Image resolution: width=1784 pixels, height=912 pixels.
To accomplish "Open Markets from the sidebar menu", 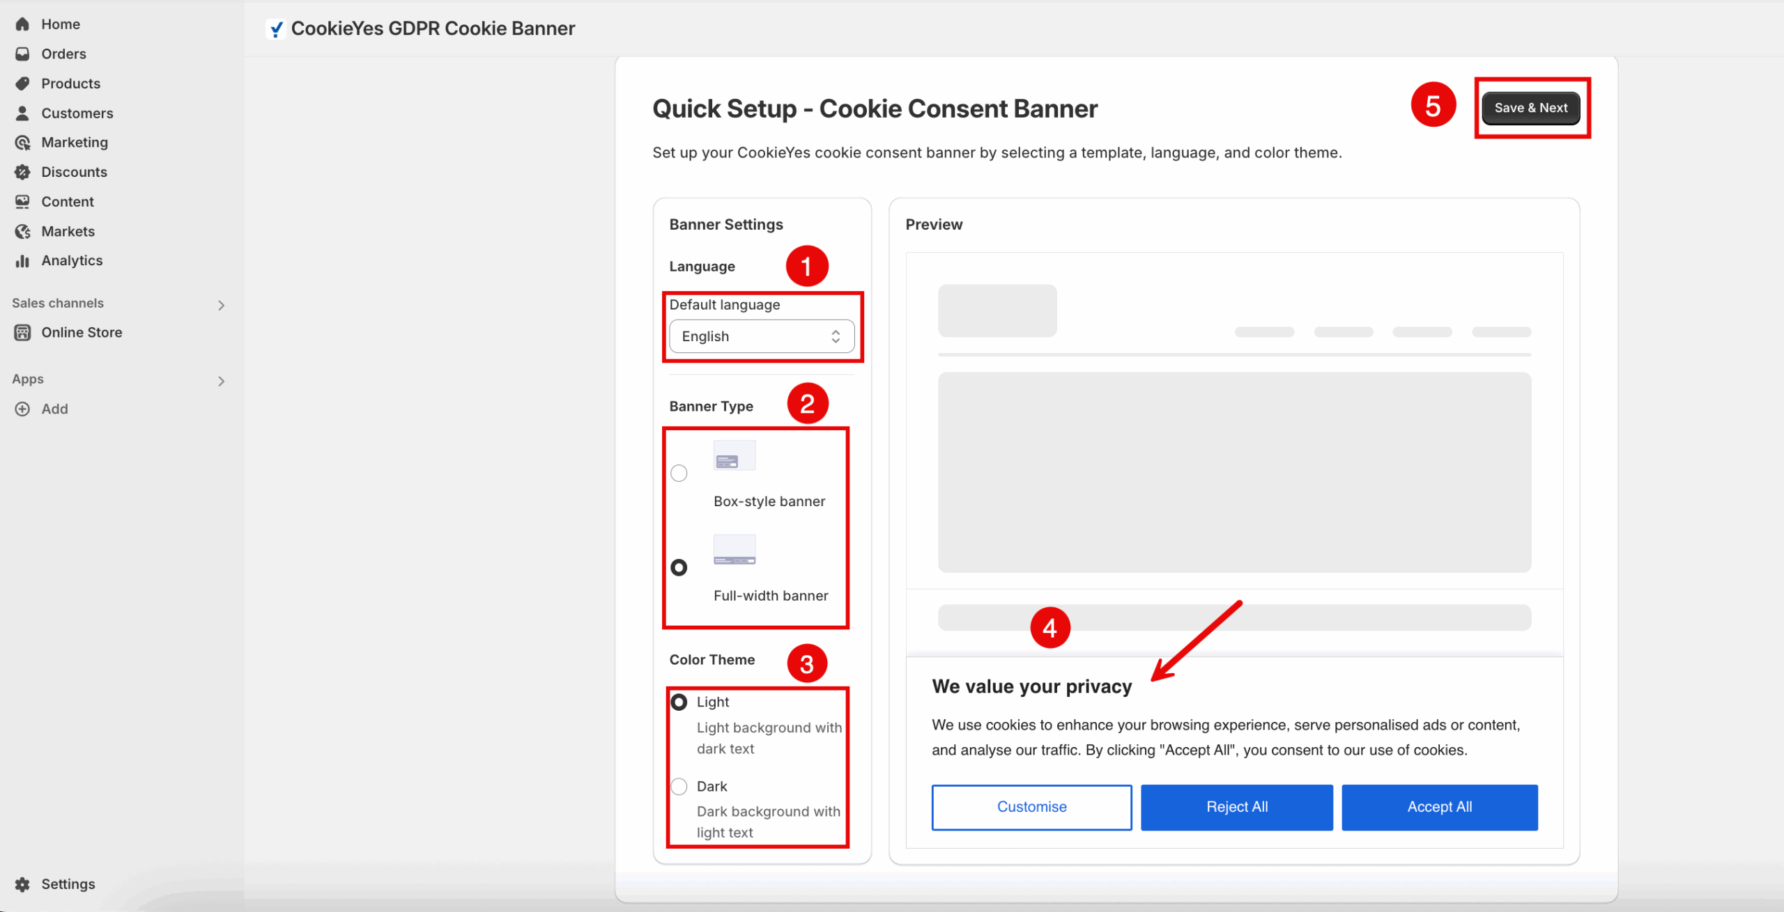I will pos(23,231).
